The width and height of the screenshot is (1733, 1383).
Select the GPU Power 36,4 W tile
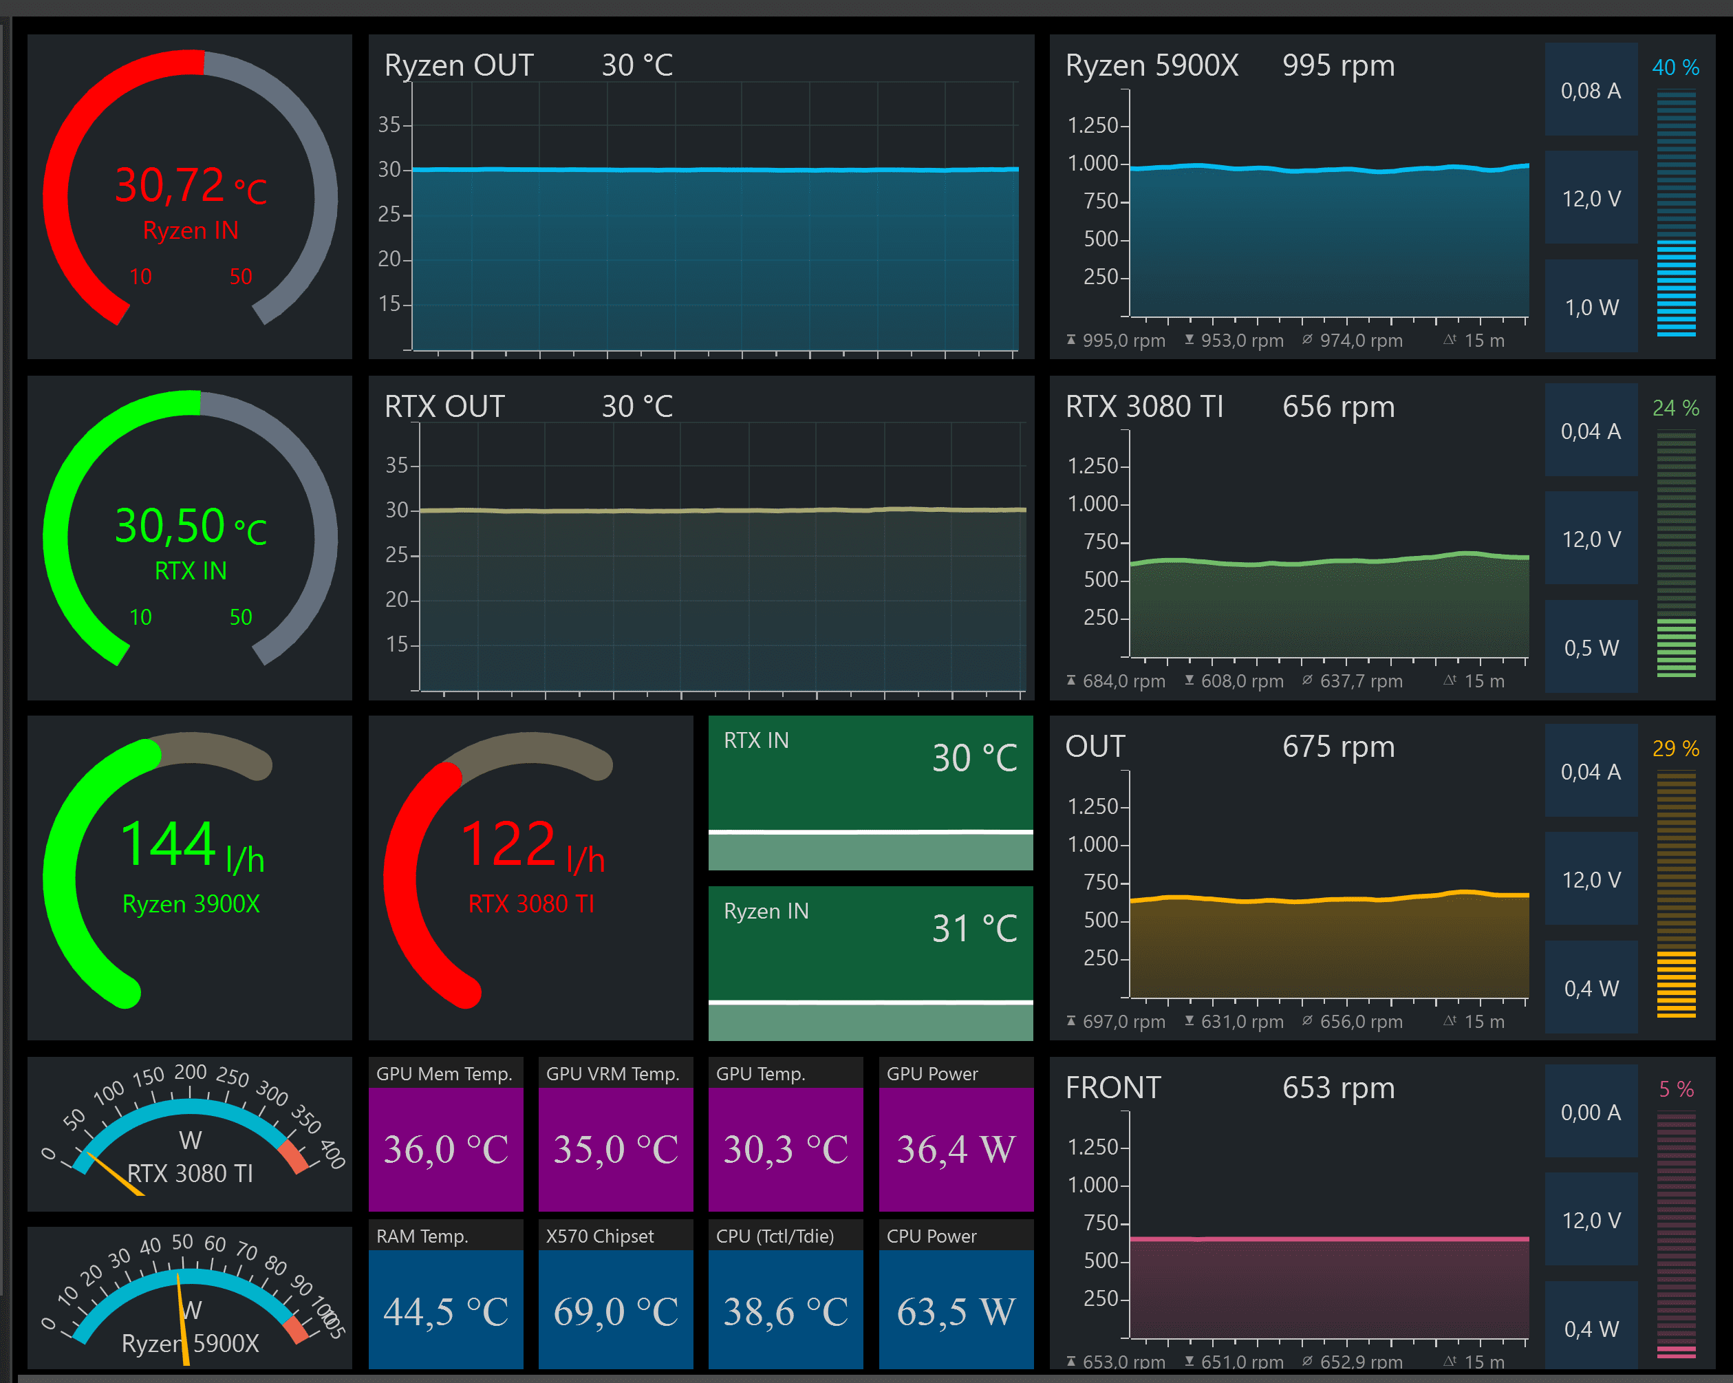[956, 1134]
